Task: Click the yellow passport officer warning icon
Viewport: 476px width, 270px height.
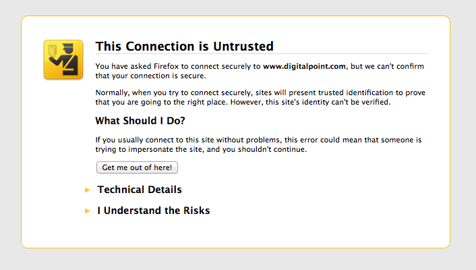Action: pos(63,59)
